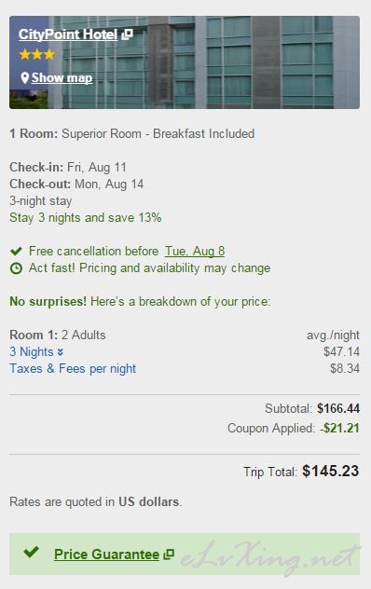This screenshot has width=371, height=589.
Task: Click the Trip Total amount $145.23
Action: (330, 471)
